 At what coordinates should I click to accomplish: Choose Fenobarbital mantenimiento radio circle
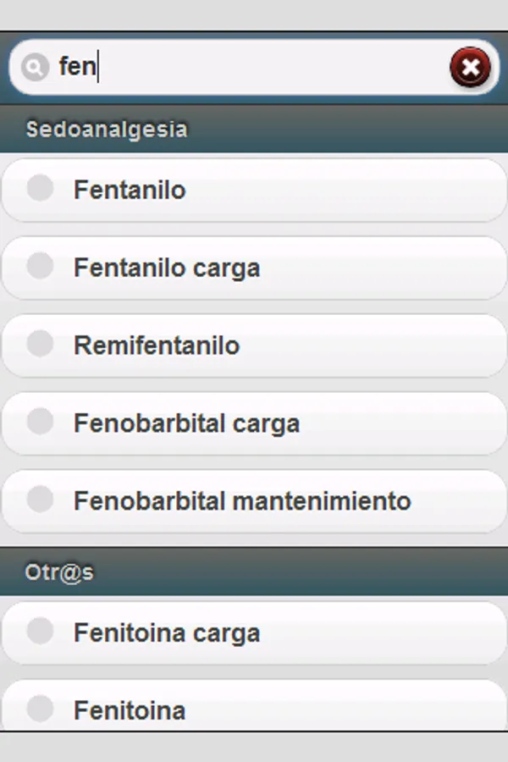click(40, 500)
